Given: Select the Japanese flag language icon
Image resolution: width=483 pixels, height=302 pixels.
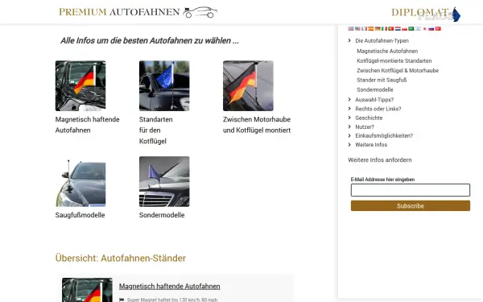Looking at the screenshot, I should [424, 29].
